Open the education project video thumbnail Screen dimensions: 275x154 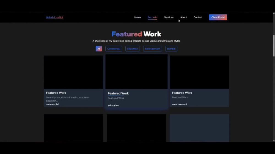(x=136, y=72)
